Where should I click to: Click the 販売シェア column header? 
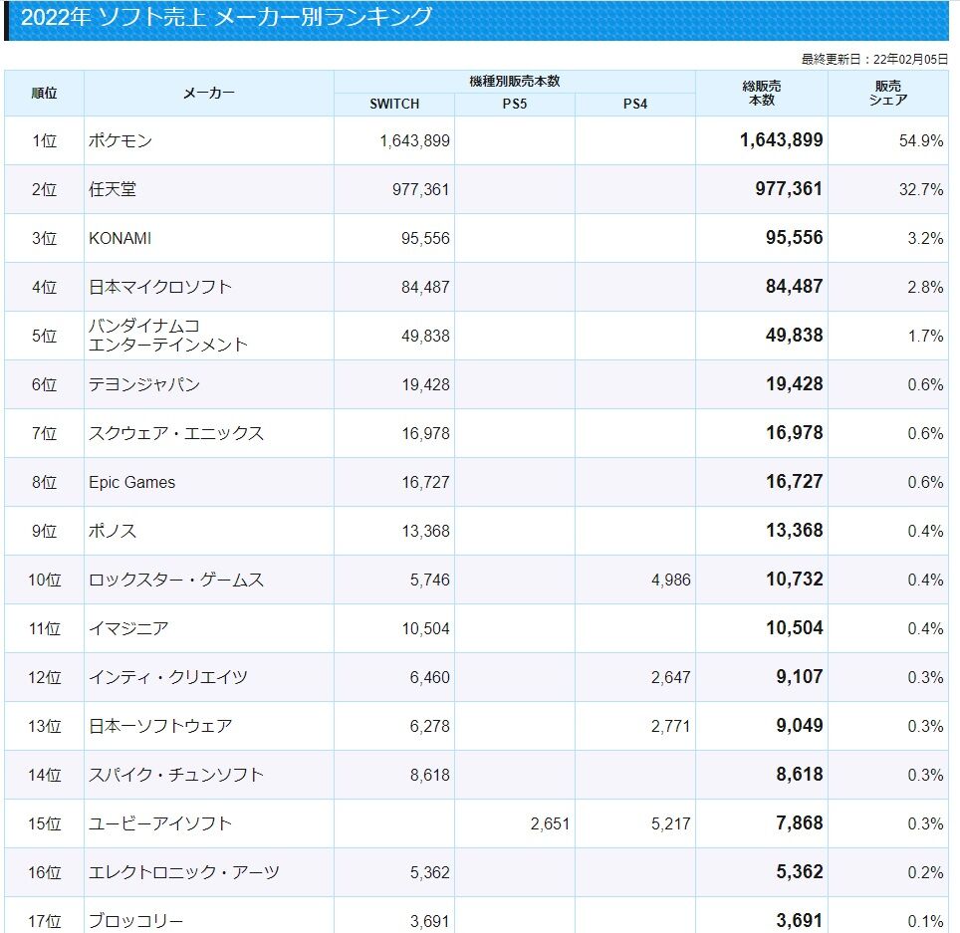point(887,94)
